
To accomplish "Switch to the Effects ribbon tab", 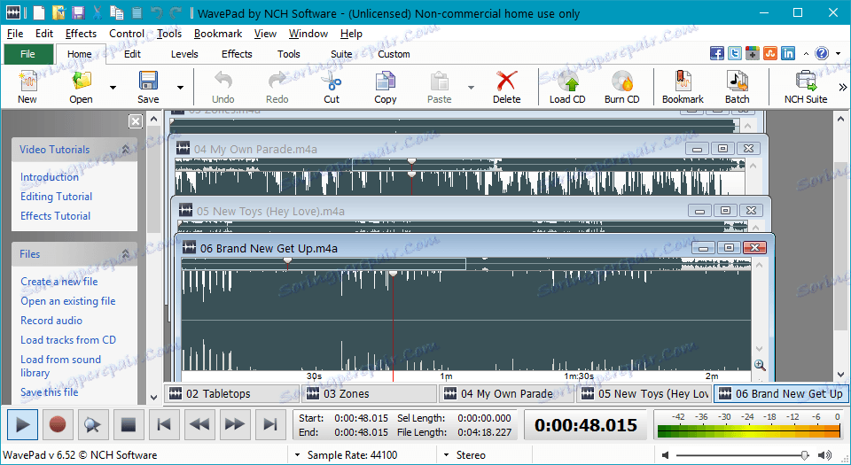I will [x=237, y=54].
